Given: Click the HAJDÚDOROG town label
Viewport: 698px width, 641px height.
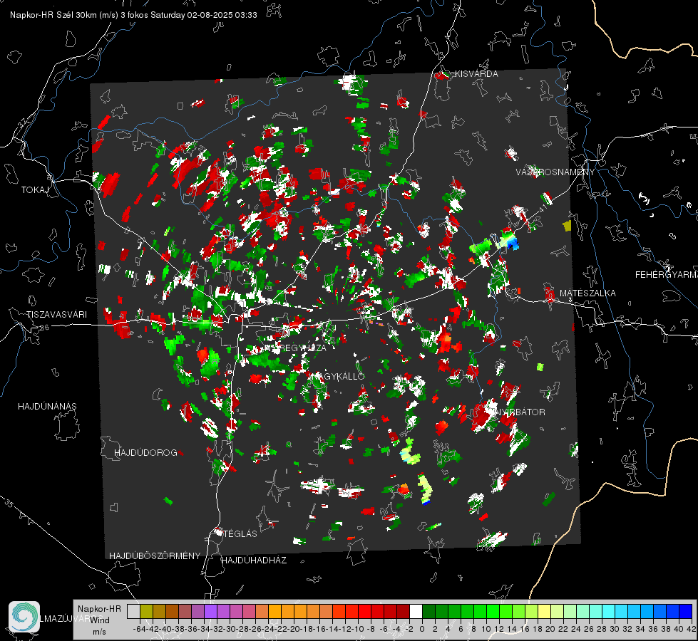Looking at the screenshot, I should tap(145, 452).
